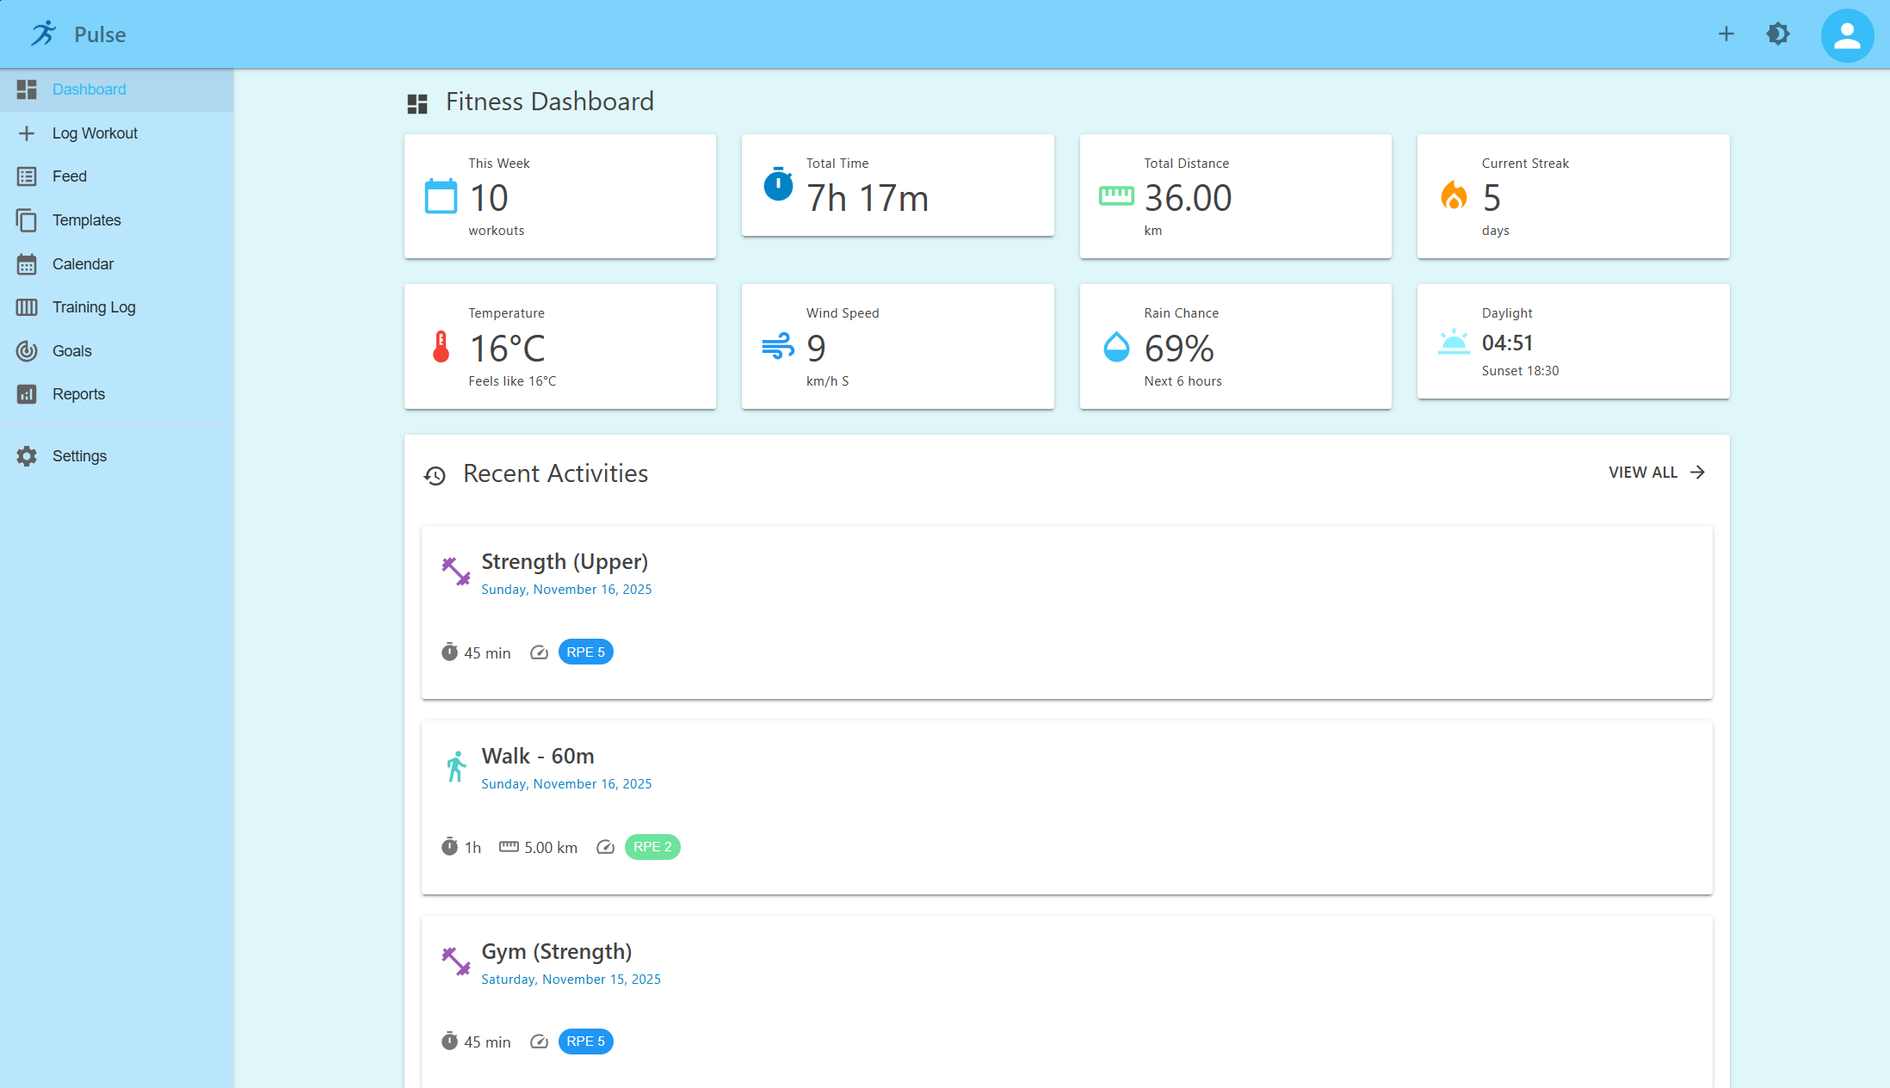Select the Feed icon in the sidebar
The height and width of the screenshot is (1088, 1890).
coord(27,176)
